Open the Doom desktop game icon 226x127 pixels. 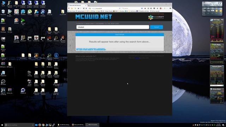click(x=30, y=38)
